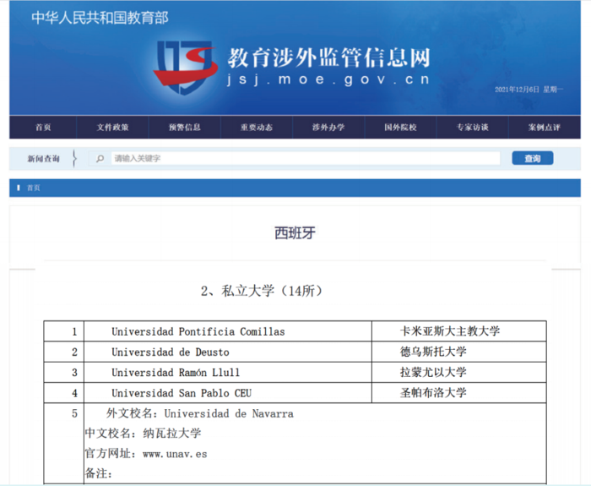The width and height of the screenshot is (591, 486).
Task: Click row number 5 cell
Action: click(x=63, y=444)
